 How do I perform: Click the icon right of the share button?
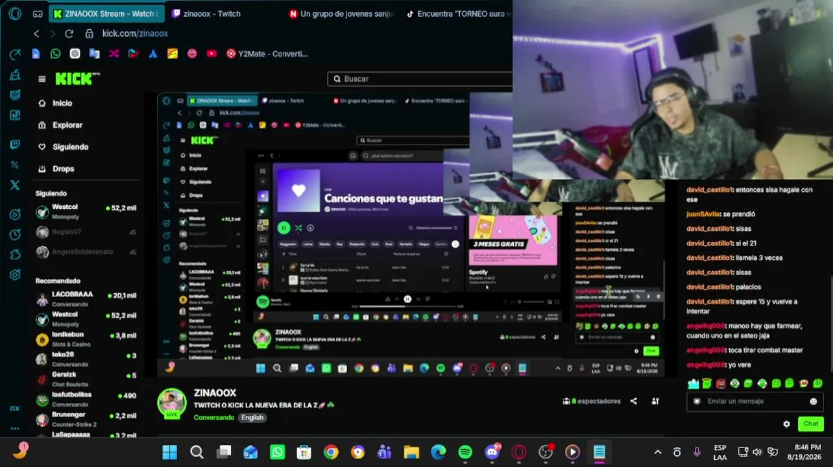(x=655, y=401)
